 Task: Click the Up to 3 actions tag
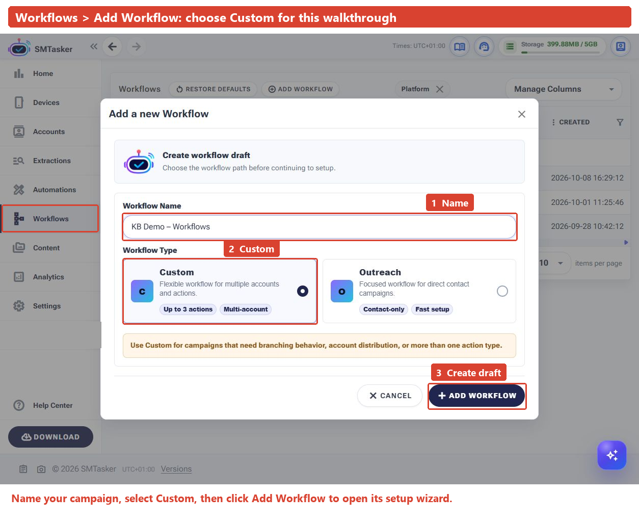188,309
